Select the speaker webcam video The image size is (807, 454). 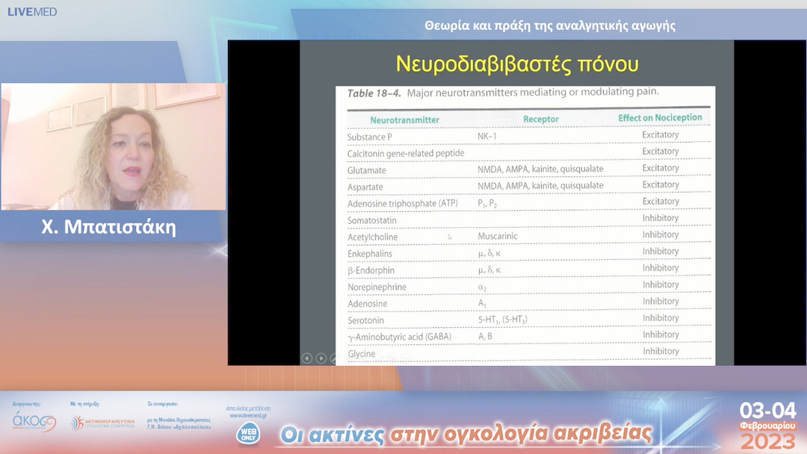click(x=114, y=146)
